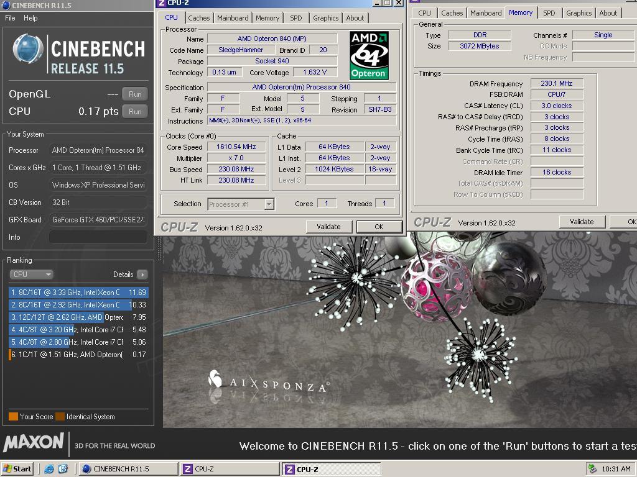Open the CPU ranking type dropdown
Screen dimensions: 637x477
click(31, 275)
